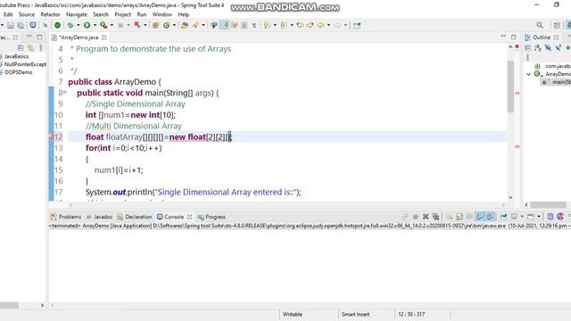Close the ArrayDemo.java editor tab

tap(104, 37)
